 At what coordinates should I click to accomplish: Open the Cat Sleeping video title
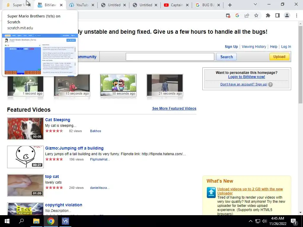coord(58,120)
